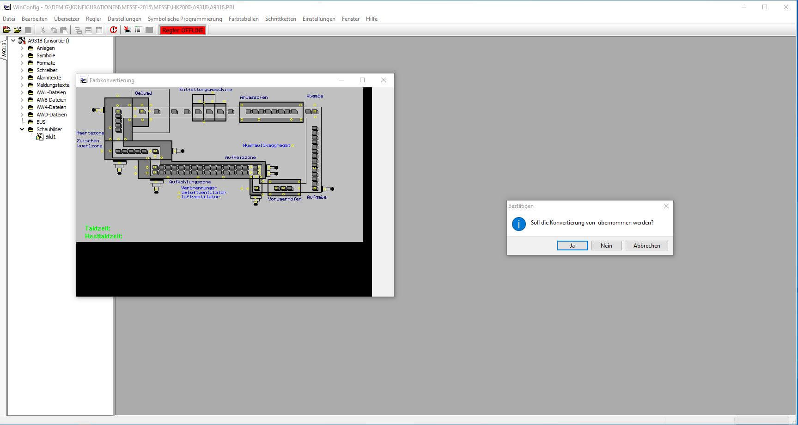The image size is (798, 425).
Task: Open the Datei menu
Action: (9, 19)
